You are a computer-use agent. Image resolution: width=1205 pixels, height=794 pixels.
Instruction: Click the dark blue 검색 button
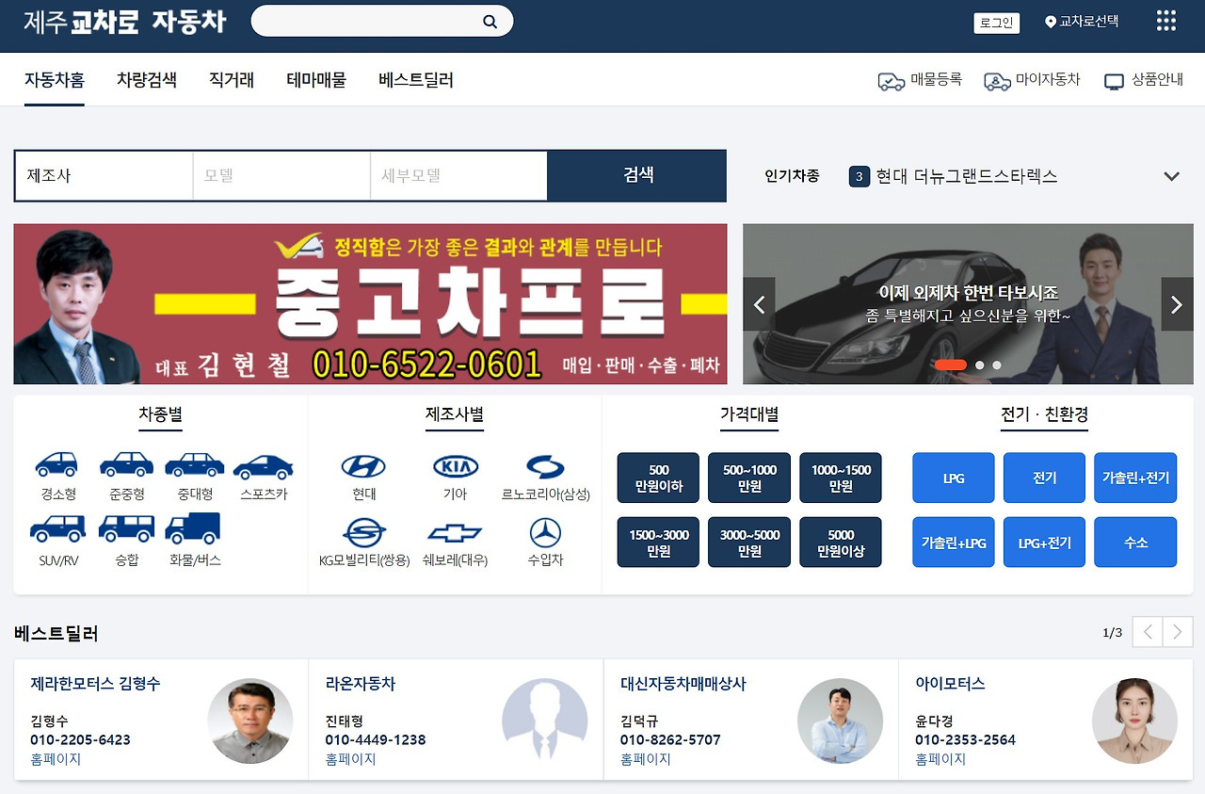tap(637, 175)
